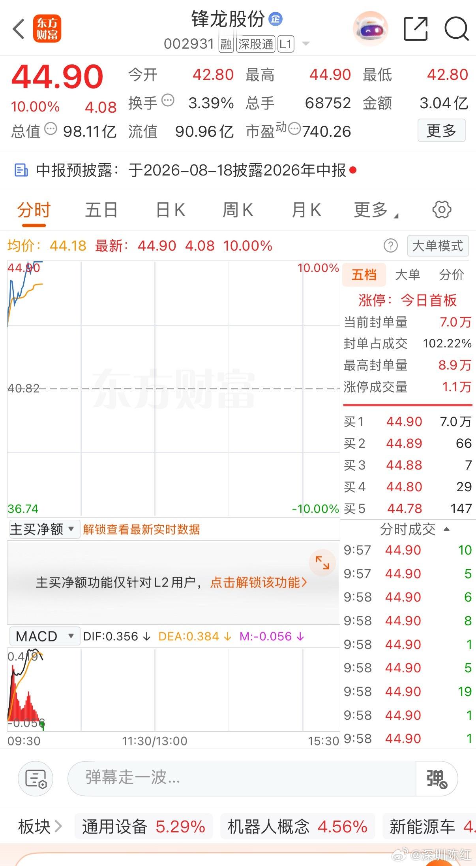The height and width of the screenshot is (866, 476).
Task: Click the 更多 button in quote header
Action: click(441, 130)
